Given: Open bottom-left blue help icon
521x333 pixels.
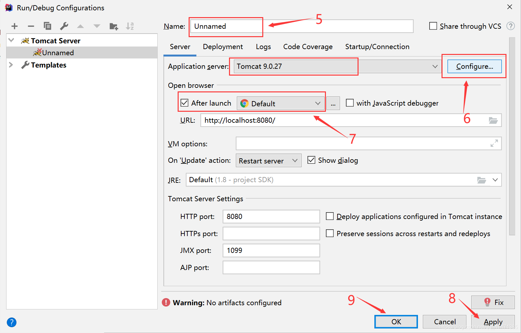Looking at the screenshot, I should click(12, 322).
